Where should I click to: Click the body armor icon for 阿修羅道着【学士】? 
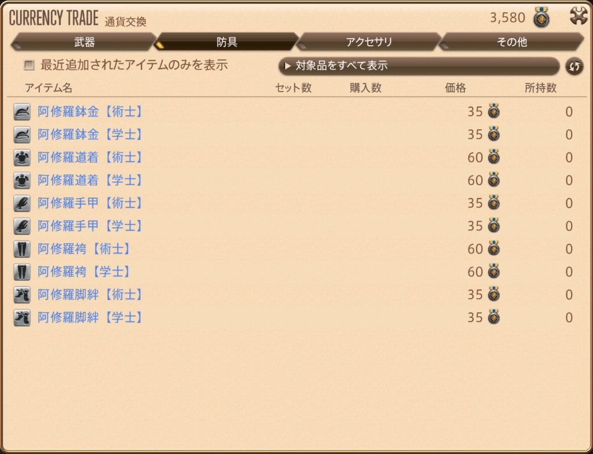click(x=22, y=181)
